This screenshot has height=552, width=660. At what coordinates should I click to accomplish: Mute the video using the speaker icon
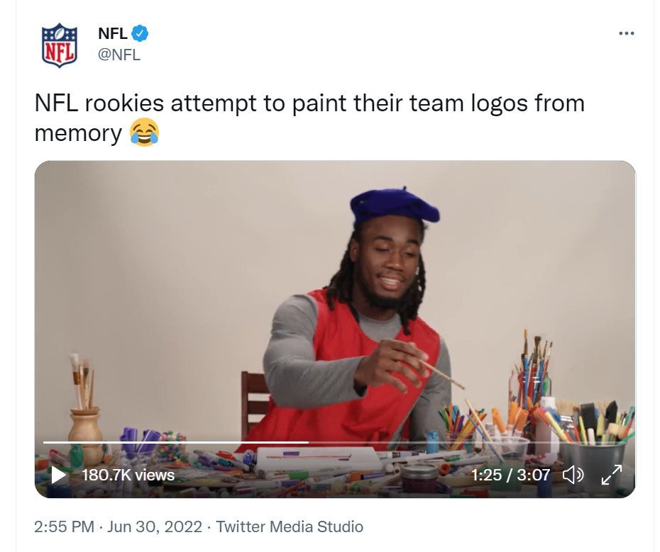pos(573,475)
